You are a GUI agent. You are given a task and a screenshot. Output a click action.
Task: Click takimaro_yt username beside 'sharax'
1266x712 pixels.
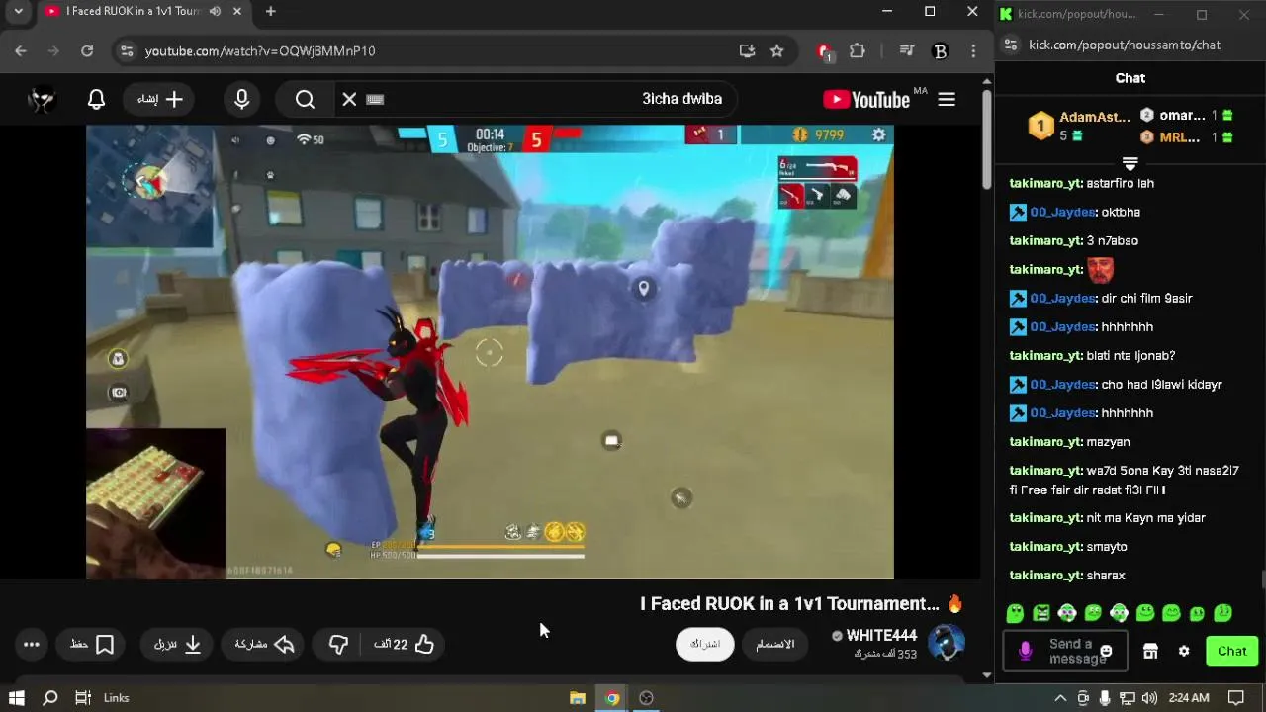point(1045,576)
